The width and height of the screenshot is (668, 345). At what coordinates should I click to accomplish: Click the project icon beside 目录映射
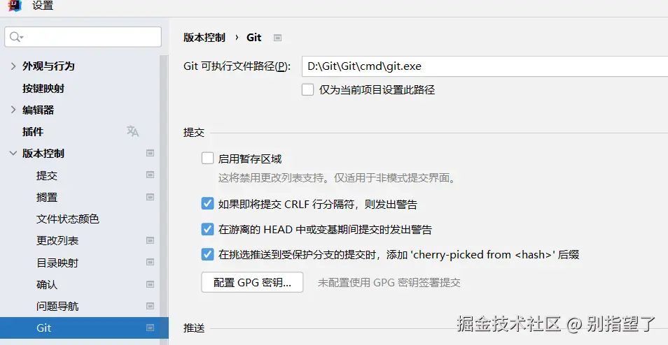pyautogui.click(x=150, y=262)
